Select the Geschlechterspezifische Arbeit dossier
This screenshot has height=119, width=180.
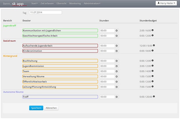(60, 36)
